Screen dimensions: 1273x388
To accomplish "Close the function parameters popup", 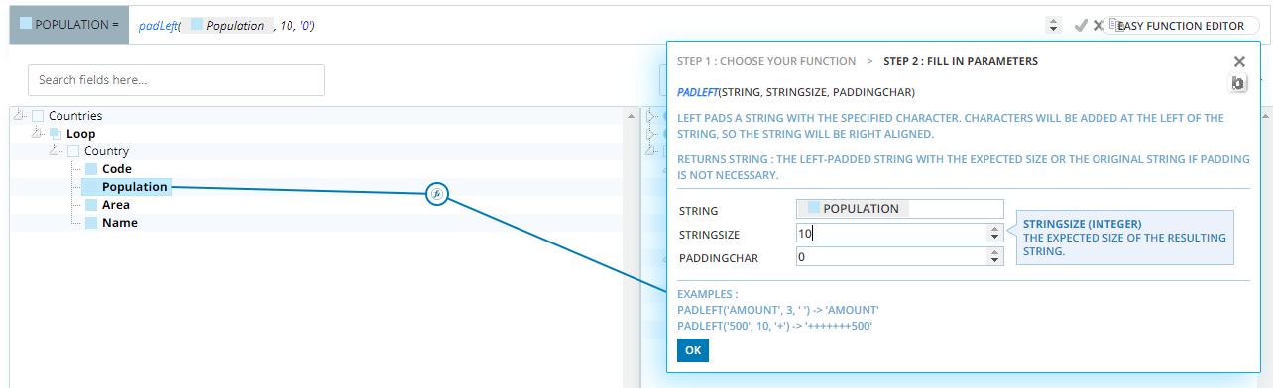I will tap(1239, 61).
